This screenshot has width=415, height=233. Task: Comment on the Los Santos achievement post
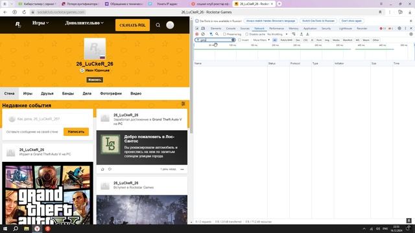click(110, 169)
